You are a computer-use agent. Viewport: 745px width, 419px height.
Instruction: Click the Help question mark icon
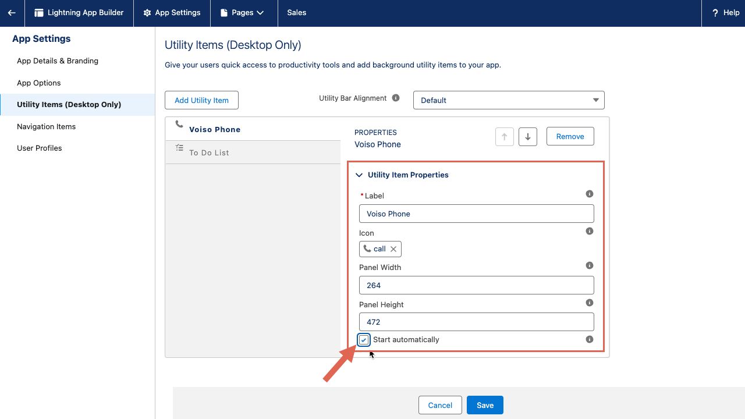point(715,13)
